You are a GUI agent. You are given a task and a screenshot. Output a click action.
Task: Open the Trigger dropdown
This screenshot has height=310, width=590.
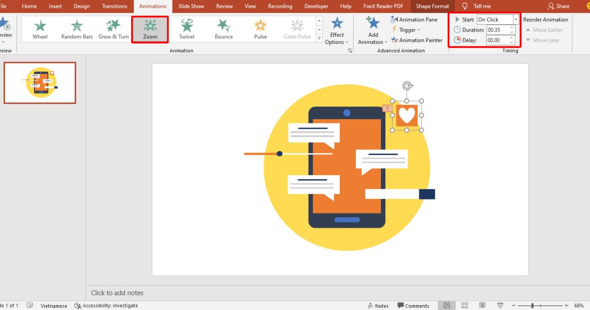click(406, 30)
